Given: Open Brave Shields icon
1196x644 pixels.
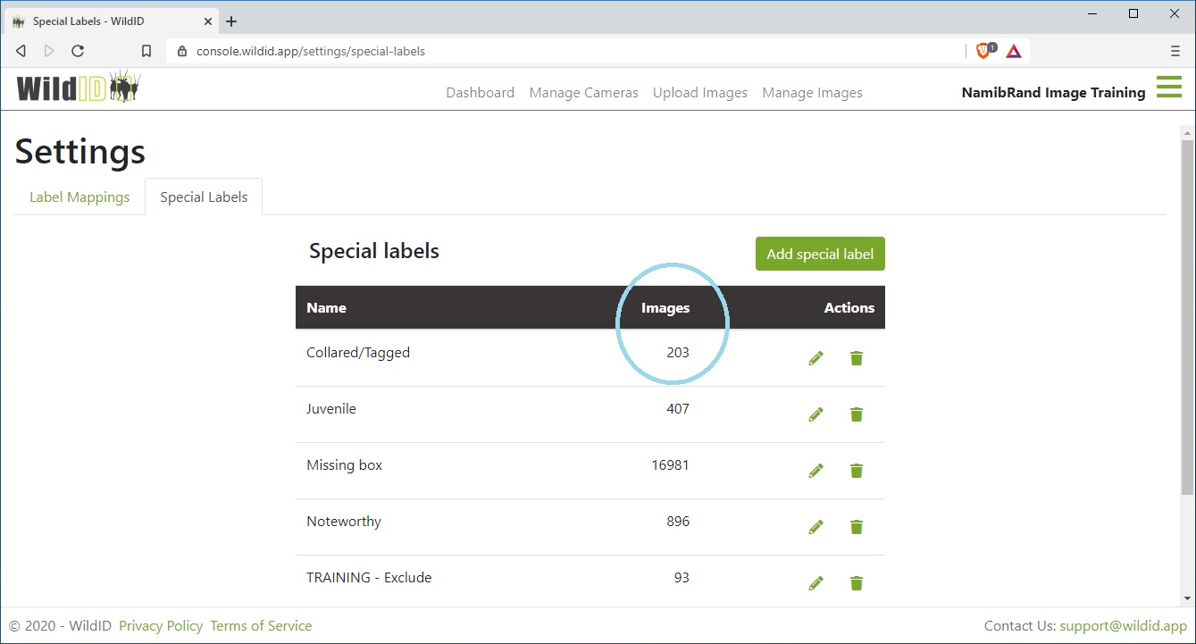Looking at the screenshot, I should [x=984, y=51].
